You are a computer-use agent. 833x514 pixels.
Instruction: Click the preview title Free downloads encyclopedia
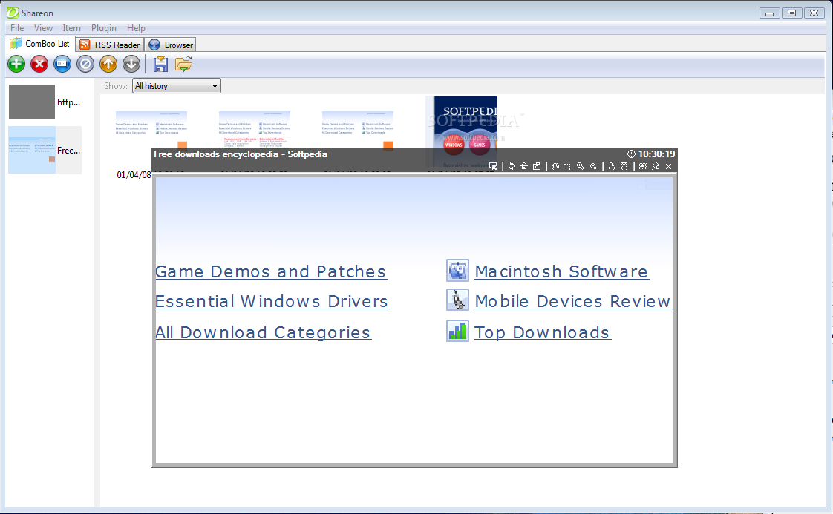(241, 154)
